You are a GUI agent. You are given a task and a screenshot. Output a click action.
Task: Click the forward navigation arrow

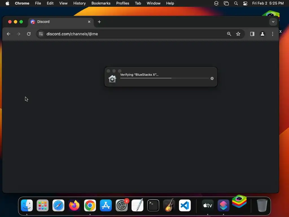point(18,34)
